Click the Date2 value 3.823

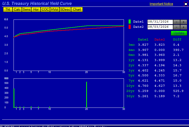[x=160, y=45]
